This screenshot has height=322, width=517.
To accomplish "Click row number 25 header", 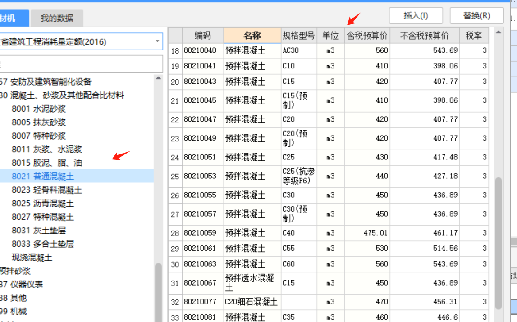I will click(175, 177).
